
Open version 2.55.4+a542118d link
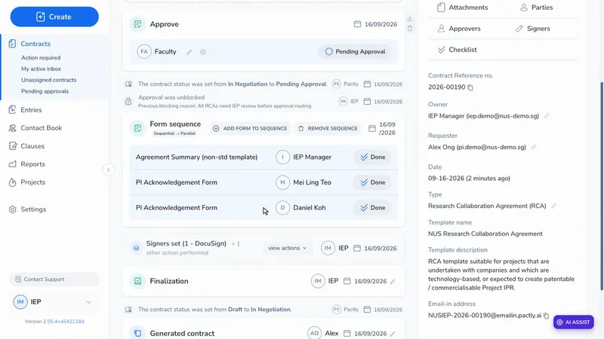63,322
